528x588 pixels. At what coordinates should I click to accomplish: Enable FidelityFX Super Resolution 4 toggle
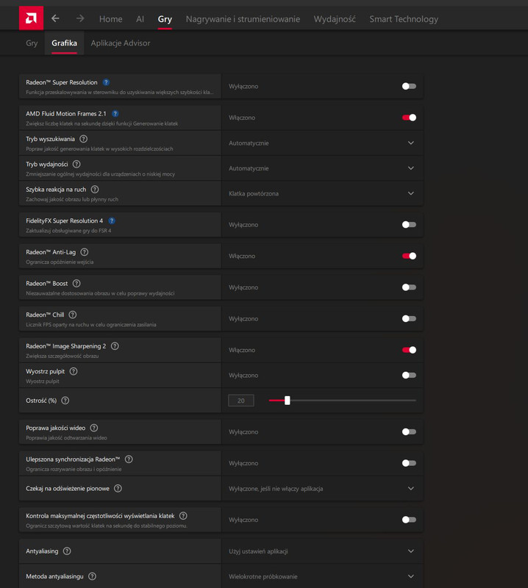409,225
